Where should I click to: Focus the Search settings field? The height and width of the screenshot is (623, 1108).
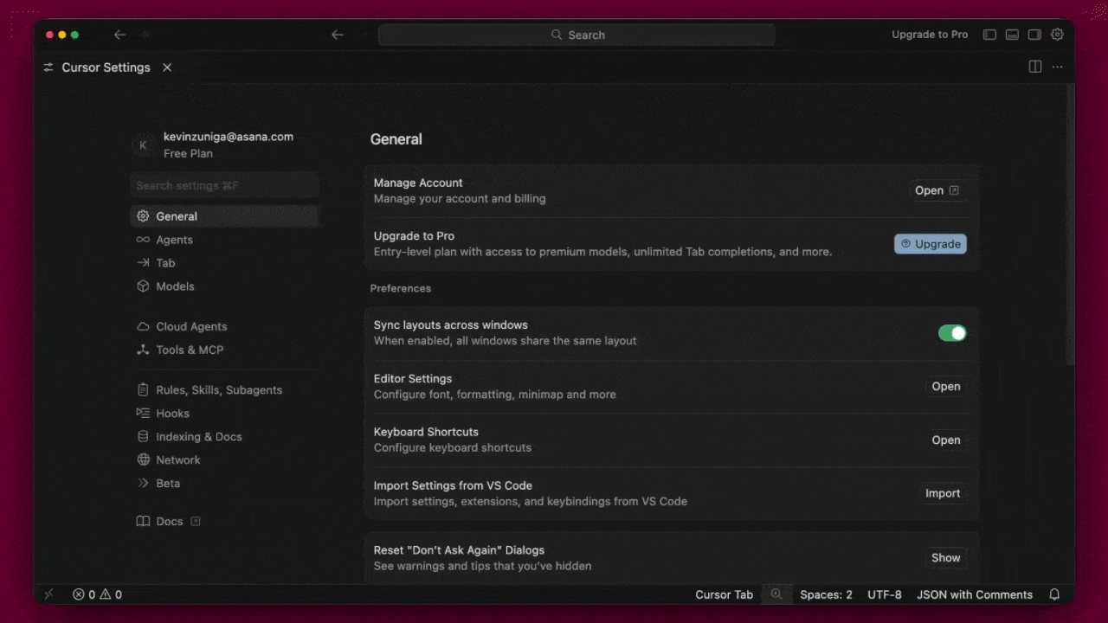(x=225, y=185)
